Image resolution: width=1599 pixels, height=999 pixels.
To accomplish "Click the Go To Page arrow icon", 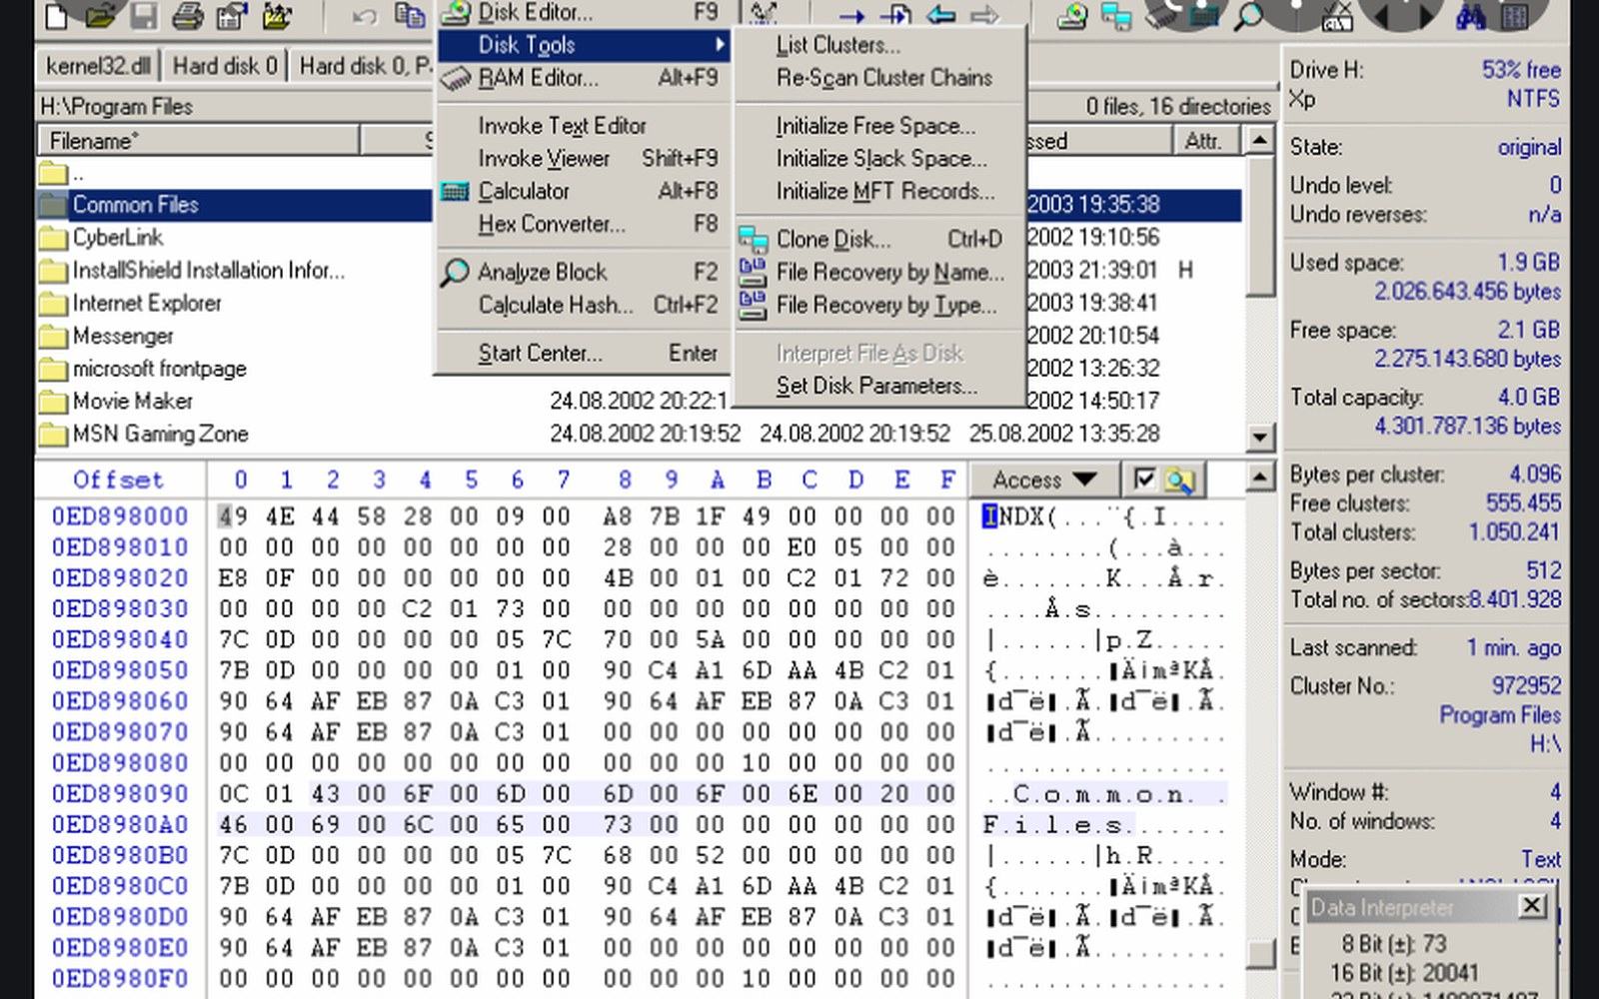I will 896,15.
